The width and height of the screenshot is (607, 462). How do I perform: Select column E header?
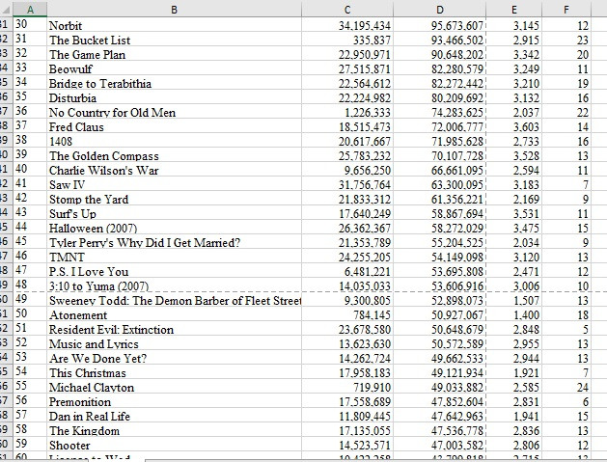click(513, 10)
